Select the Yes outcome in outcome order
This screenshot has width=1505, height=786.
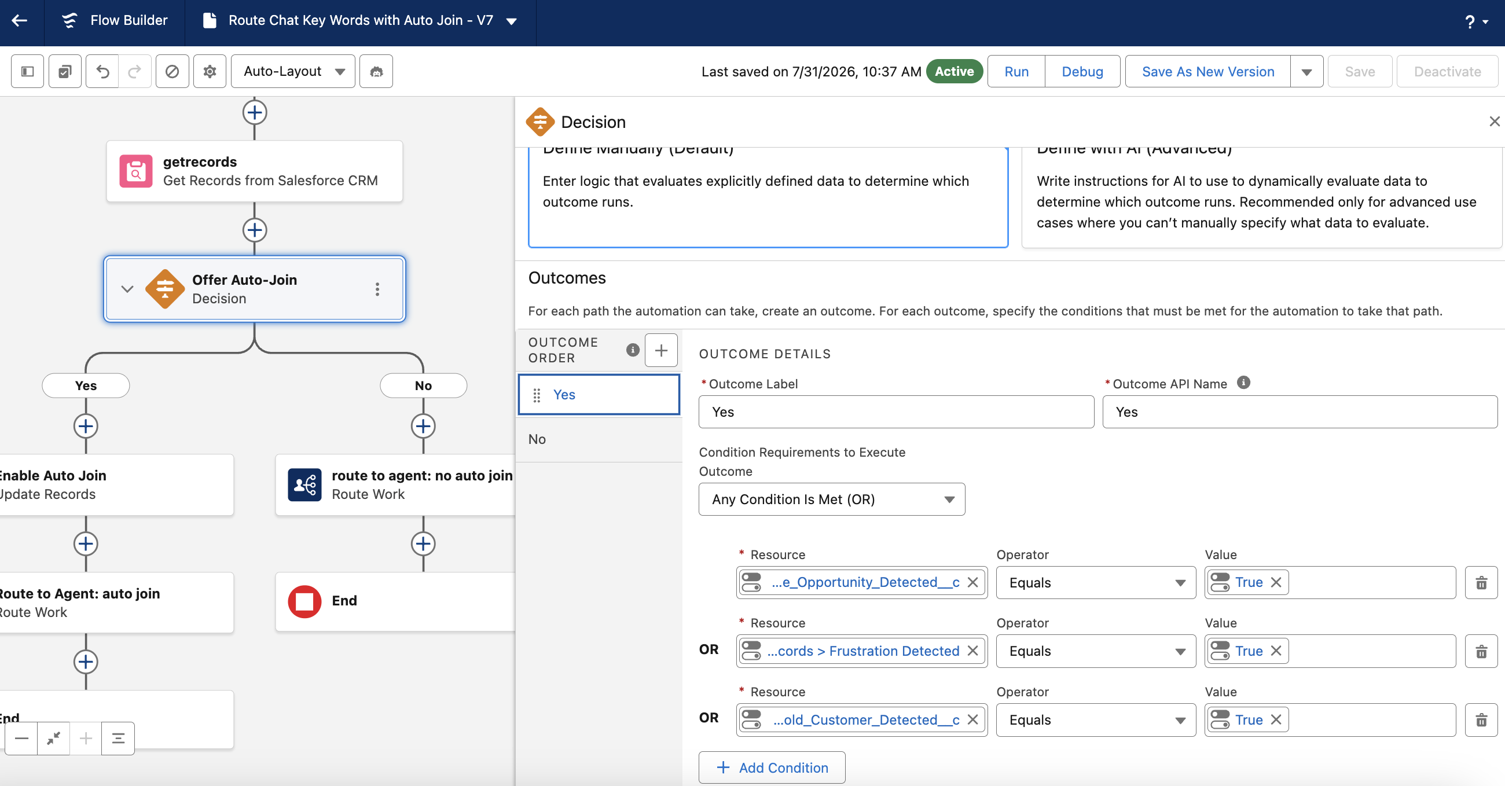coord(600,395)
